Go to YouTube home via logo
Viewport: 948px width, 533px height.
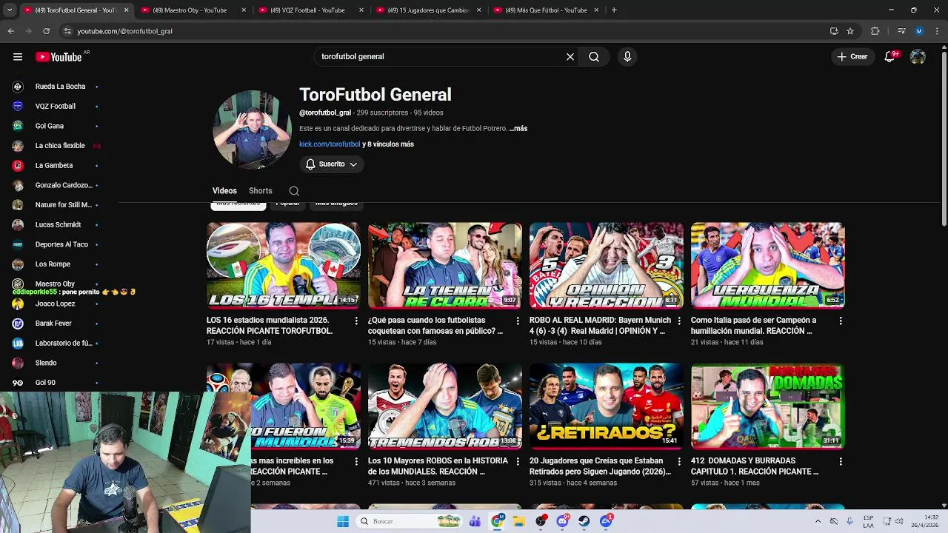click(59, 57)
